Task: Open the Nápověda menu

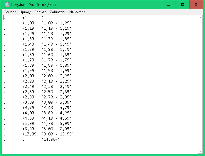Action: point(77,12)
